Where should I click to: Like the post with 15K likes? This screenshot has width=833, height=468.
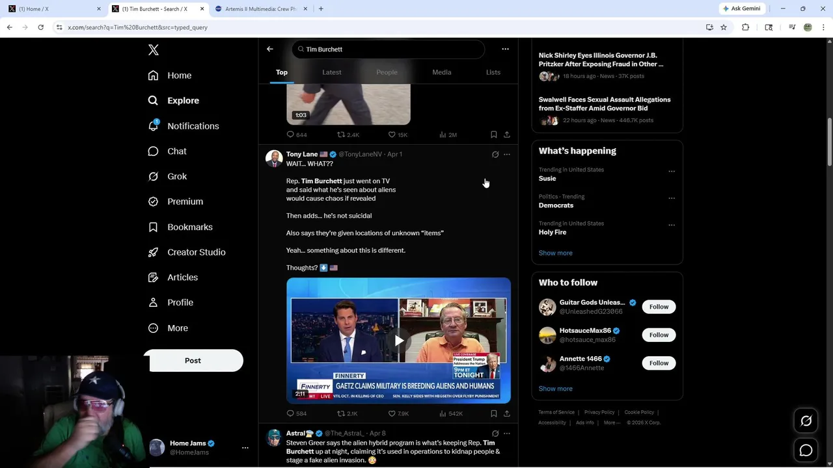[x=398, y=135]
